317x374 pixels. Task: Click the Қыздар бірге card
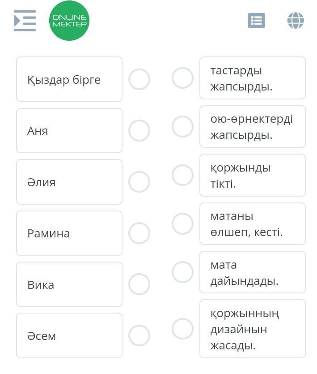(69, 79)
